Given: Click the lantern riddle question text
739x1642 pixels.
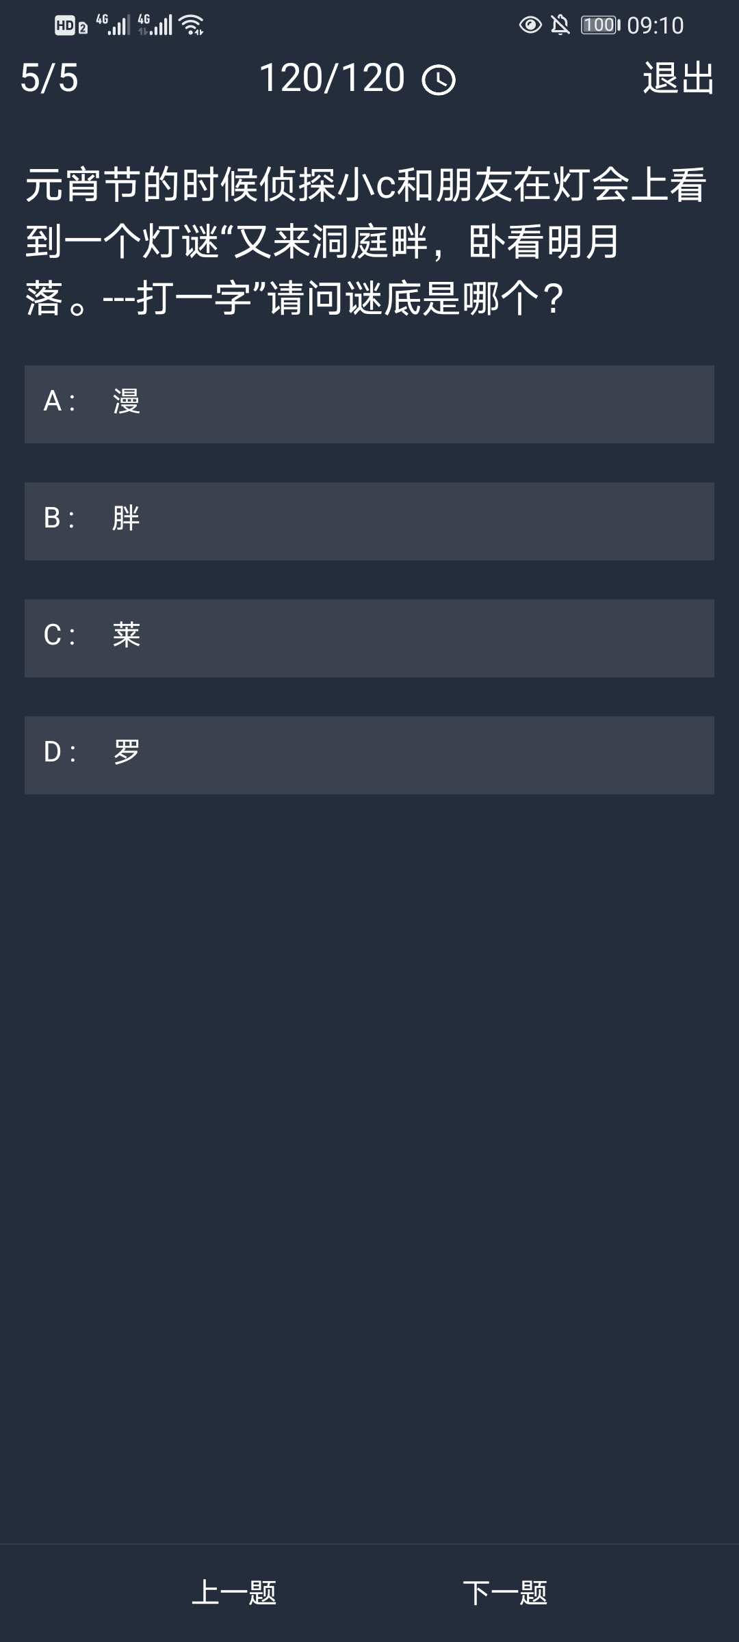Looking at the screenshot, I should 369,239.
